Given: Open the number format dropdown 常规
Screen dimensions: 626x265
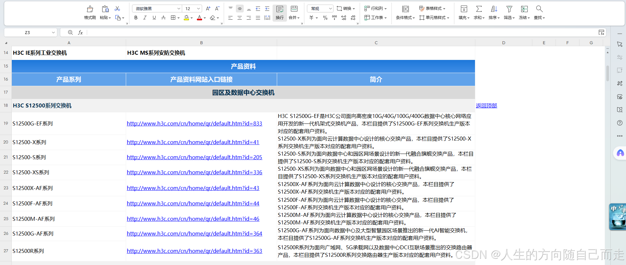Looking at the screenshot, I should pyautogui.click(x=330, y=9).
